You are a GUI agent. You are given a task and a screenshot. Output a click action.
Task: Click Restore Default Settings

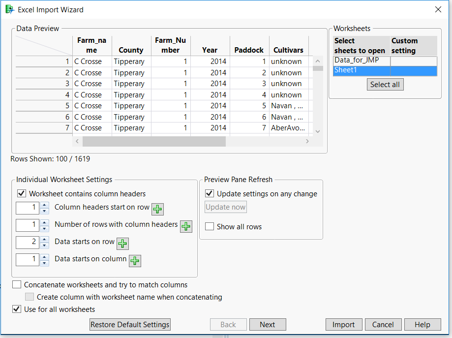(130, 325)
